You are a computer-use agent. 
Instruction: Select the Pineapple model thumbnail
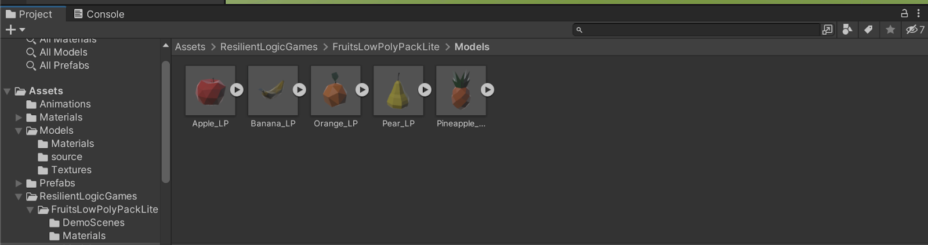point(461,90)
